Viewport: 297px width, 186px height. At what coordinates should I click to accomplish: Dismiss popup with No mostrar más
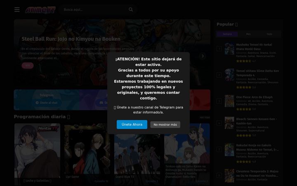[165, 125]
